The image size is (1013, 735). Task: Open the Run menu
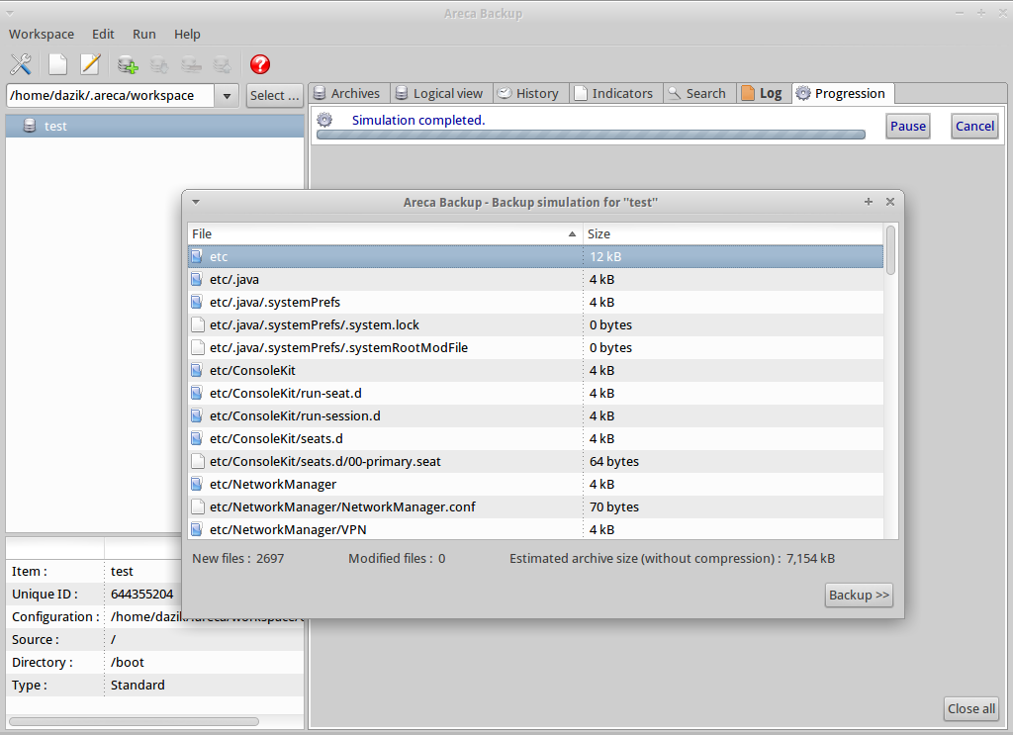(144, 34)
